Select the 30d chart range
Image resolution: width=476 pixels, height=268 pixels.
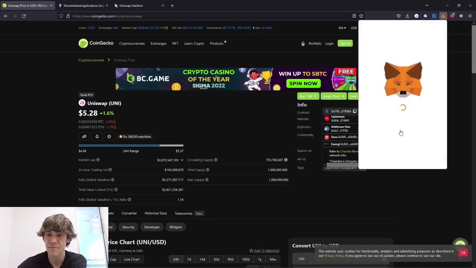click(x=216, y=259)
